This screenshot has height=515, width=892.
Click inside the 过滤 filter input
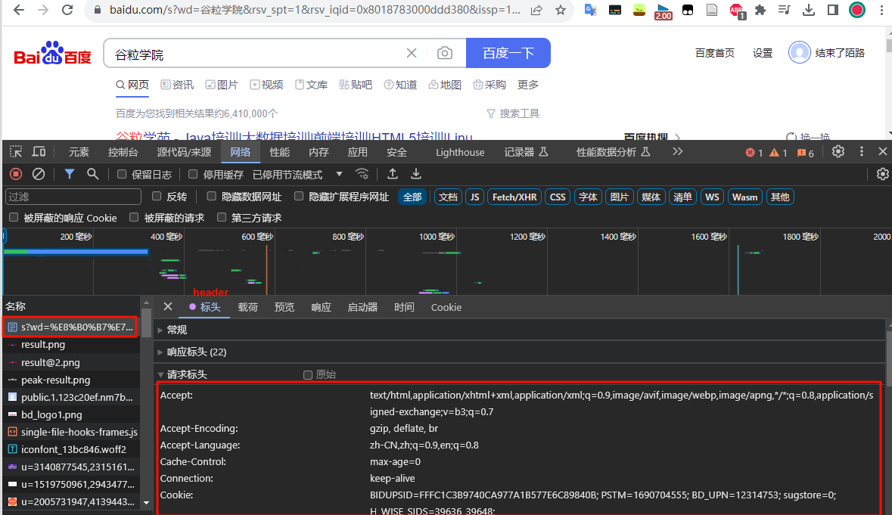tap(73, 197)
